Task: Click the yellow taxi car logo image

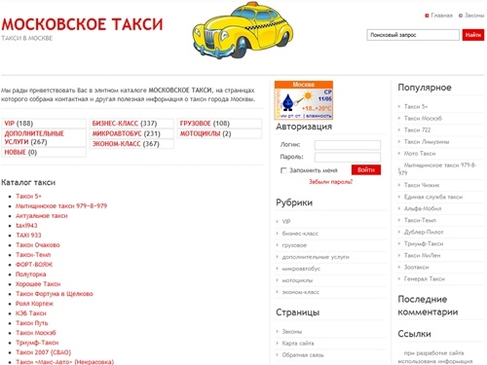Action: point(243,31)
